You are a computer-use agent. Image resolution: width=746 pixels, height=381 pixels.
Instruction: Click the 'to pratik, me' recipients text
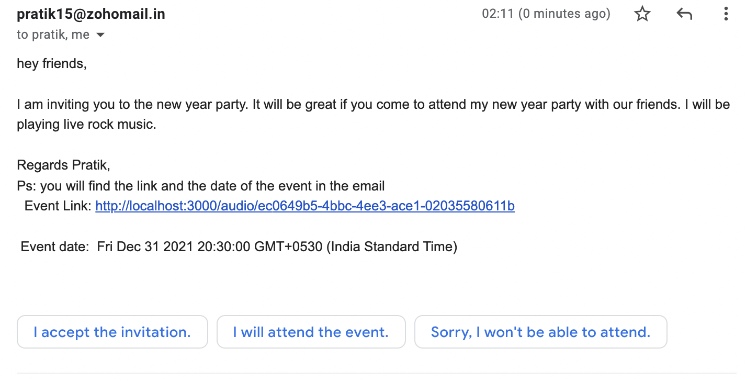click(x=53, y=35)
